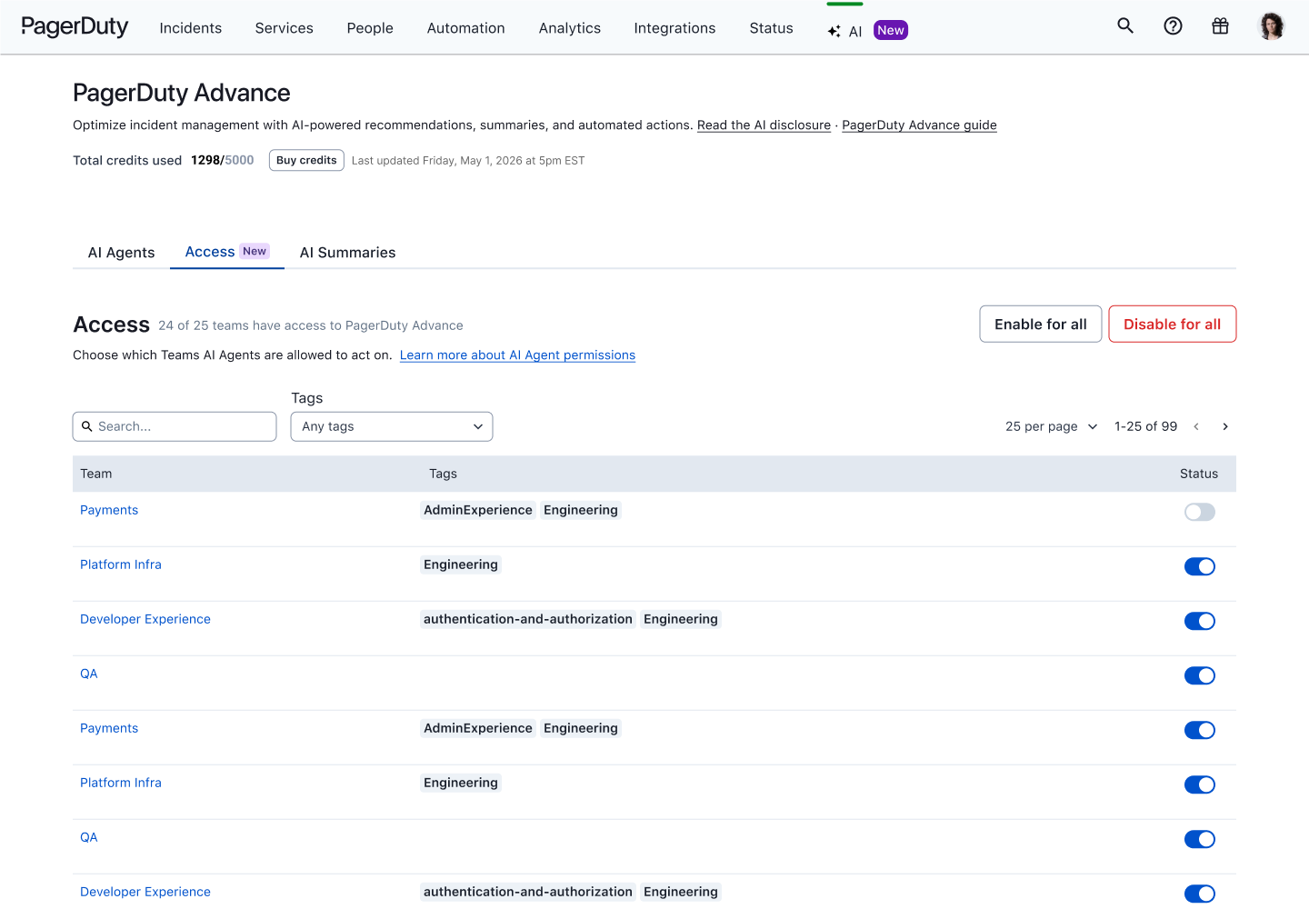Switch to the Access tab

(x=227, y=252)
